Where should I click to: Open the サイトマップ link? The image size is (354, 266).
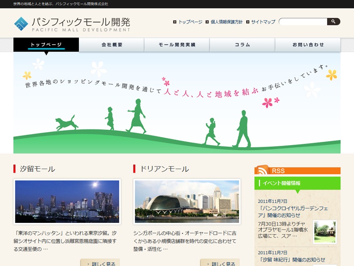[263, 22]
